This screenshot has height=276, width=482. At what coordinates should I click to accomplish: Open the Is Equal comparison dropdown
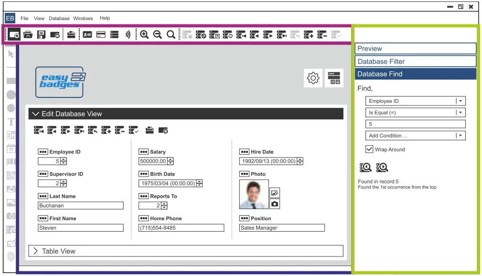(x=460, y=112)
